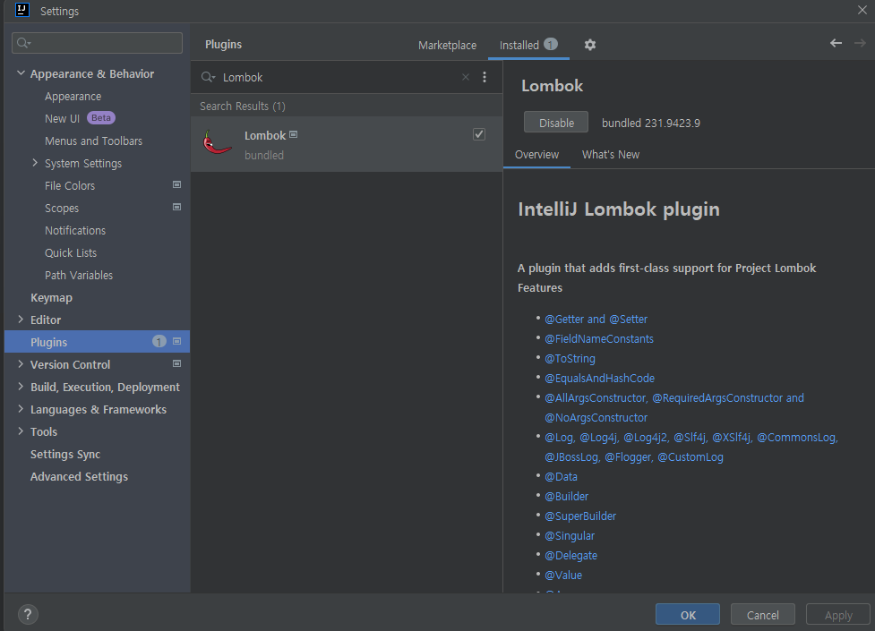Open Menus and Toolbars settings
The width and height of the screenshot is (875, 631).
pos(93,141)
